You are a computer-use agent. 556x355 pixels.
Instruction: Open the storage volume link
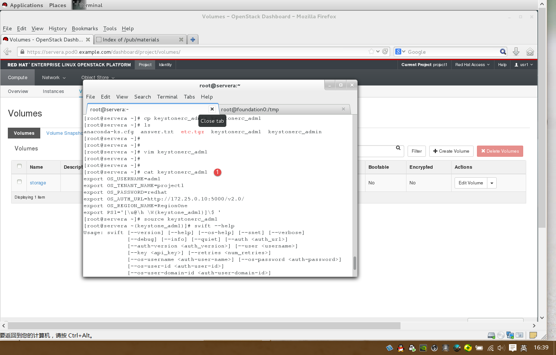point(38,183)
